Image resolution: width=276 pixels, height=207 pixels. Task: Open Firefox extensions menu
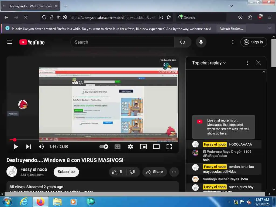click(250, 18)
